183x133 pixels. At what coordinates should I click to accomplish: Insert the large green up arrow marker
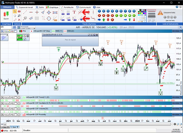[104, 20]
